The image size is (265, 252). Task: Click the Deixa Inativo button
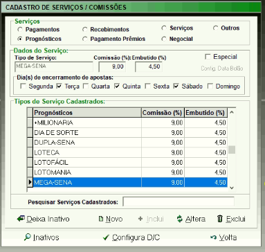click(x=44, y=219)
